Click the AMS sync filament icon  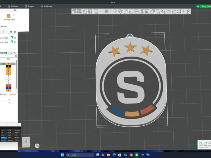tap(11, 32)
